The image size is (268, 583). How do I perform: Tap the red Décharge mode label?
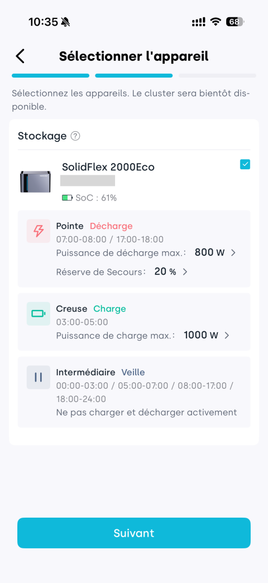click(x=111, y=226)
